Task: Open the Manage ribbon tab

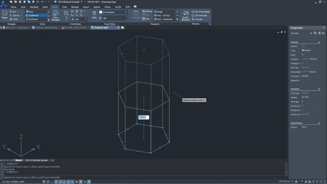Action: [x=75, y=7]
